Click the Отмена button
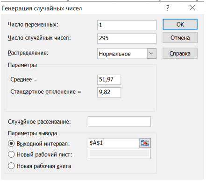The image size is (206, 181). coord(180,38)
